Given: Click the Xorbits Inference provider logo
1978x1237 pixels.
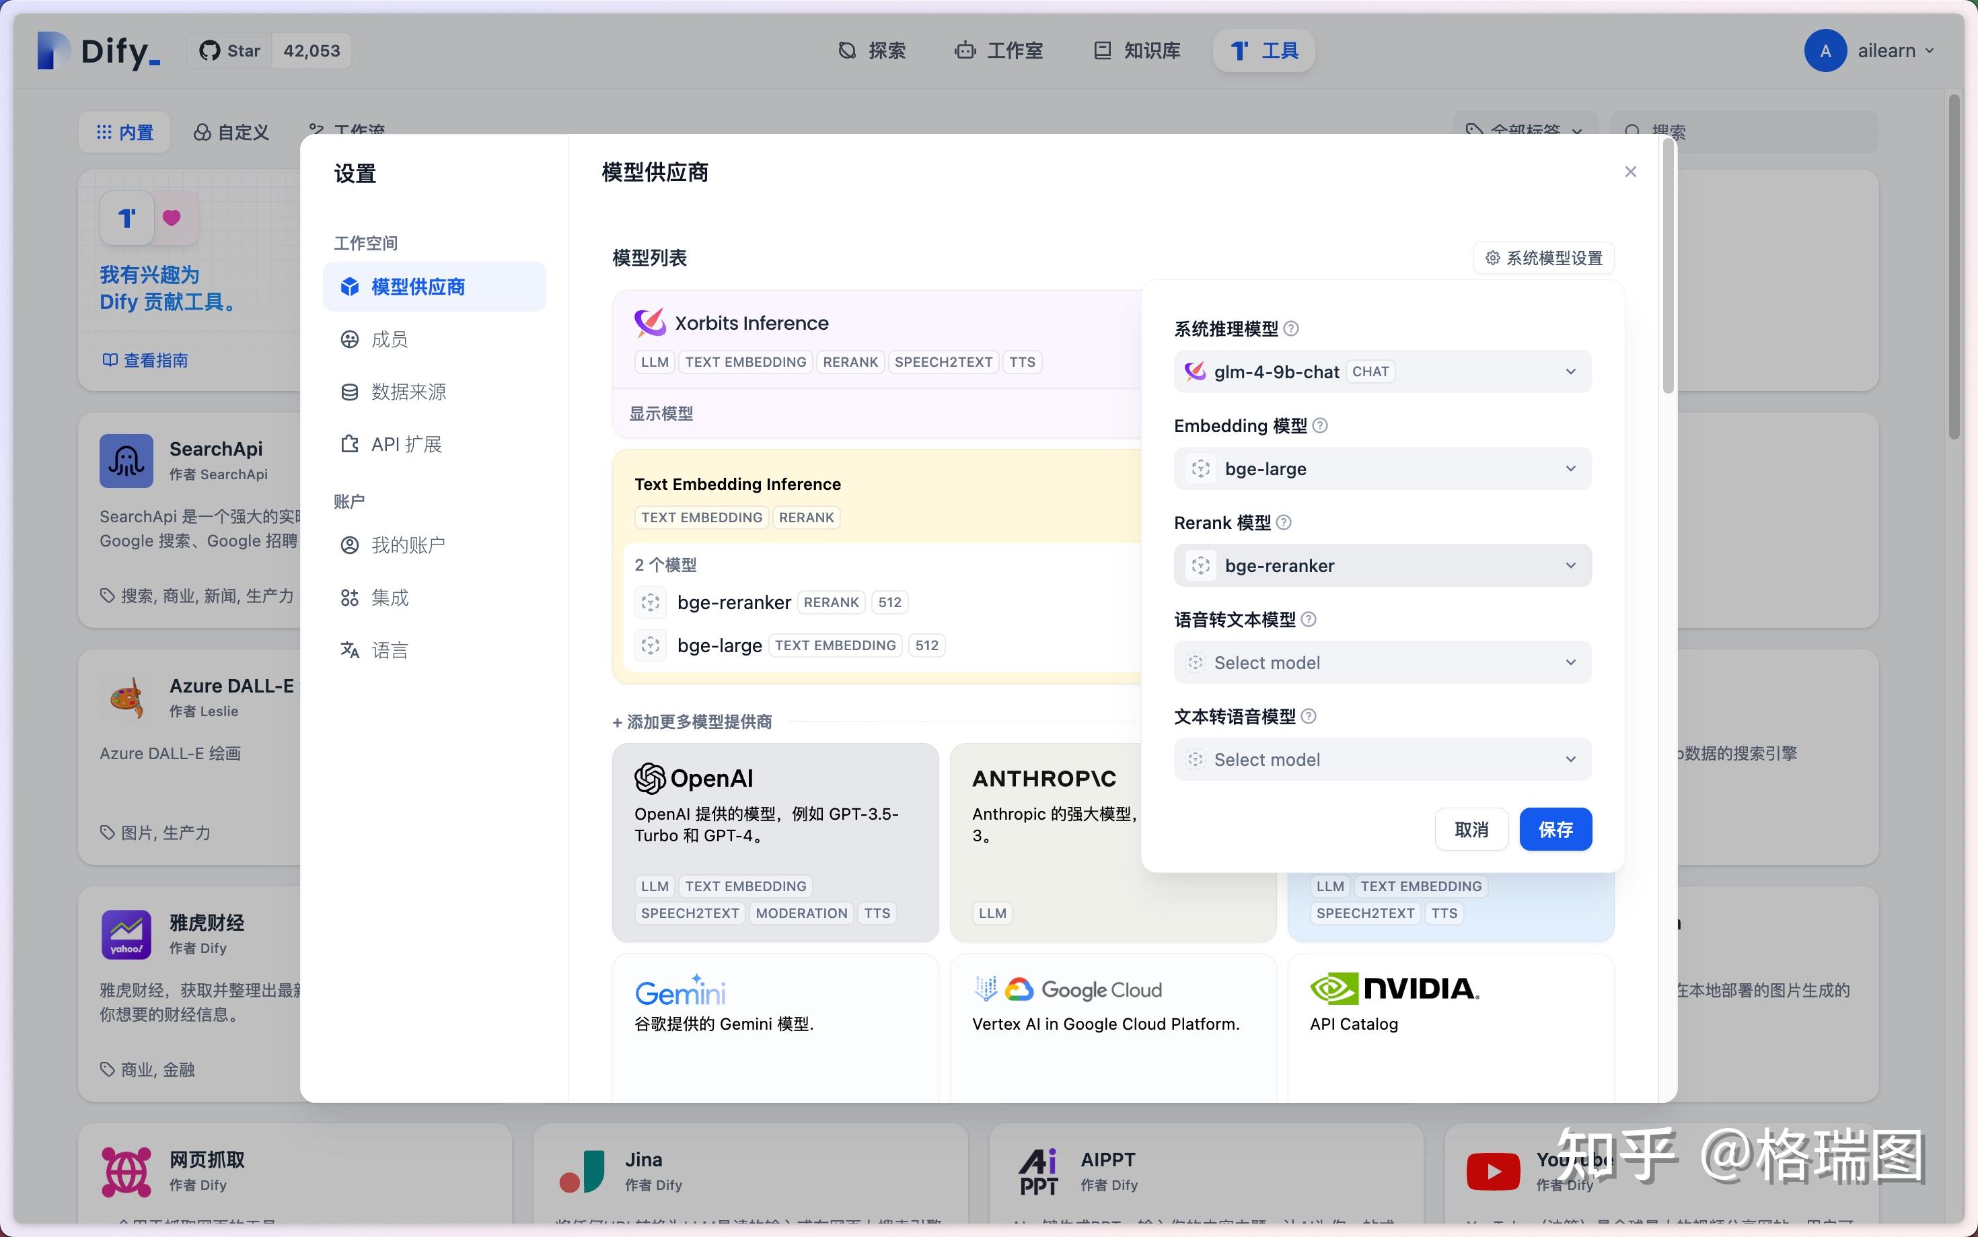Looking at the screenshot, I should [x=649, y=322].
